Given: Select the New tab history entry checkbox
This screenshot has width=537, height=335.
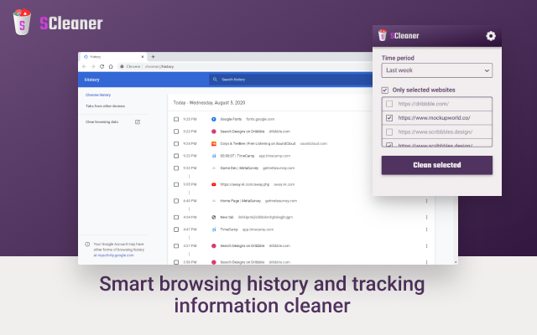Looking at the screenshot, I should [176, 218].
